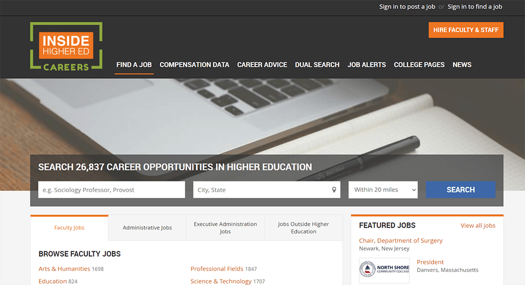Open the View all jobs link
Image resolution: width=525 pixels, height=285 pixels.
tap(478, 226)
